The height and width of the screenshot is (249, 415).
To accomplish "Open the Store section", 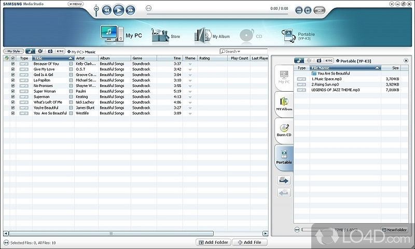I will point(165,36).
